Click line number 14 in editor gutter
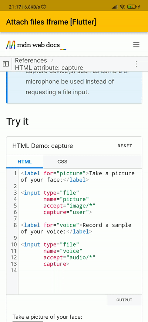Viewport: 148px width, 322px height. (14, 270)
